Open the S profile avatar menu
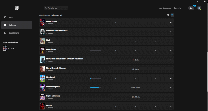 click(199, 8)
